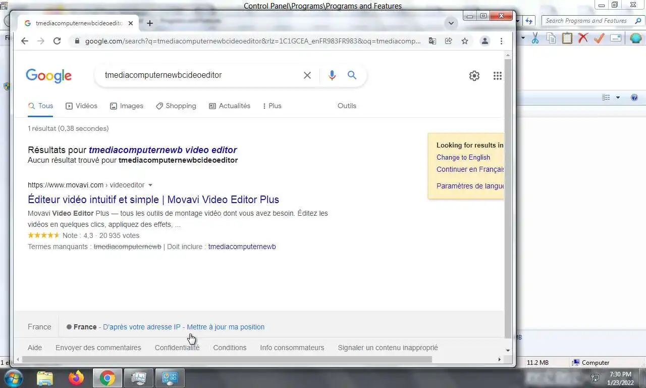Open Paramètres de langue
The height and width of the screenshot is (388, 646).
pyautogui.click(x=470, y=186)
